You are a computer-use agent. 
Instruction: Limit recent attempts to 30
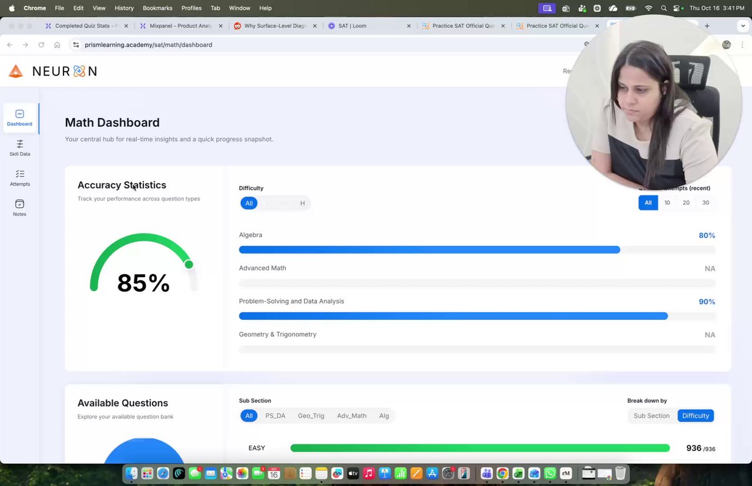[x=706, y=203]
